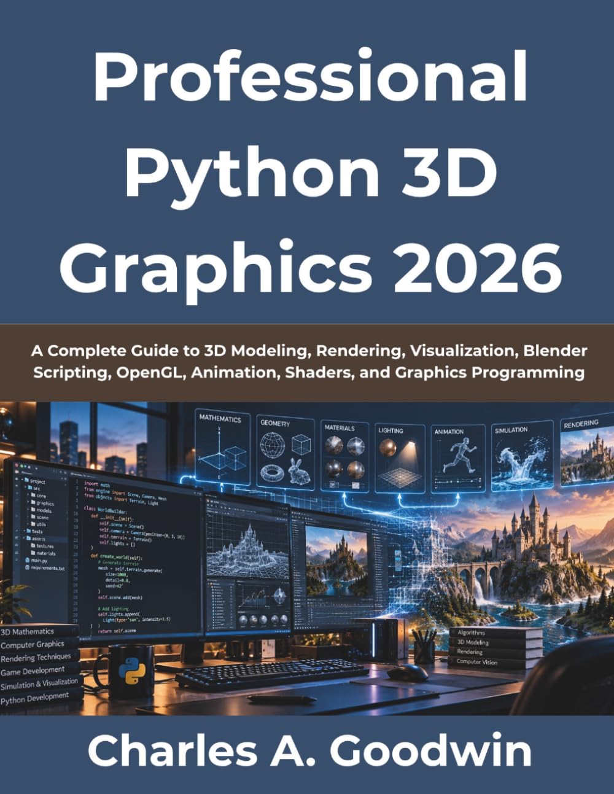Select the lowercase materials folder in the file tree
This screenshot has height=794, width=614.
pos(42,553)
